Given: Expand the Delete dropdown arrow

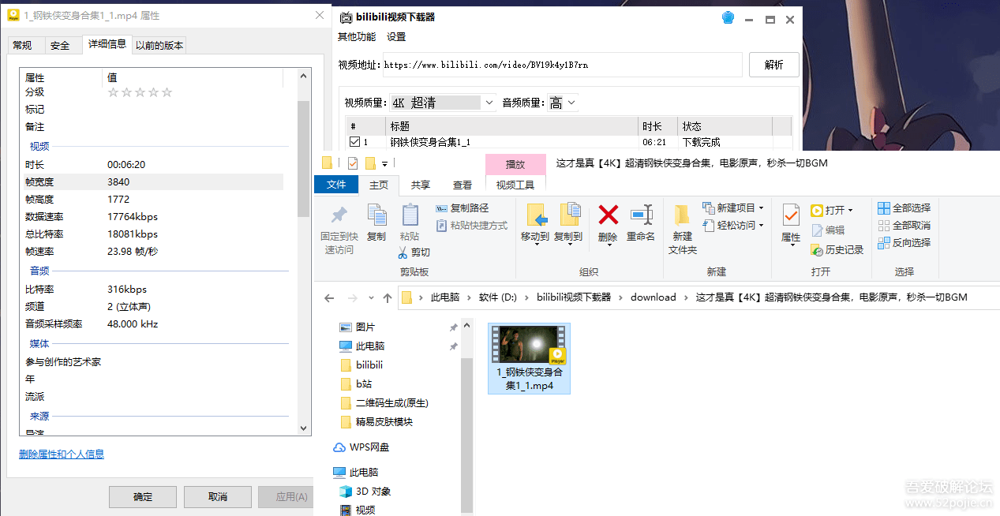Looking at the screenshot, I should pos(608,245).
